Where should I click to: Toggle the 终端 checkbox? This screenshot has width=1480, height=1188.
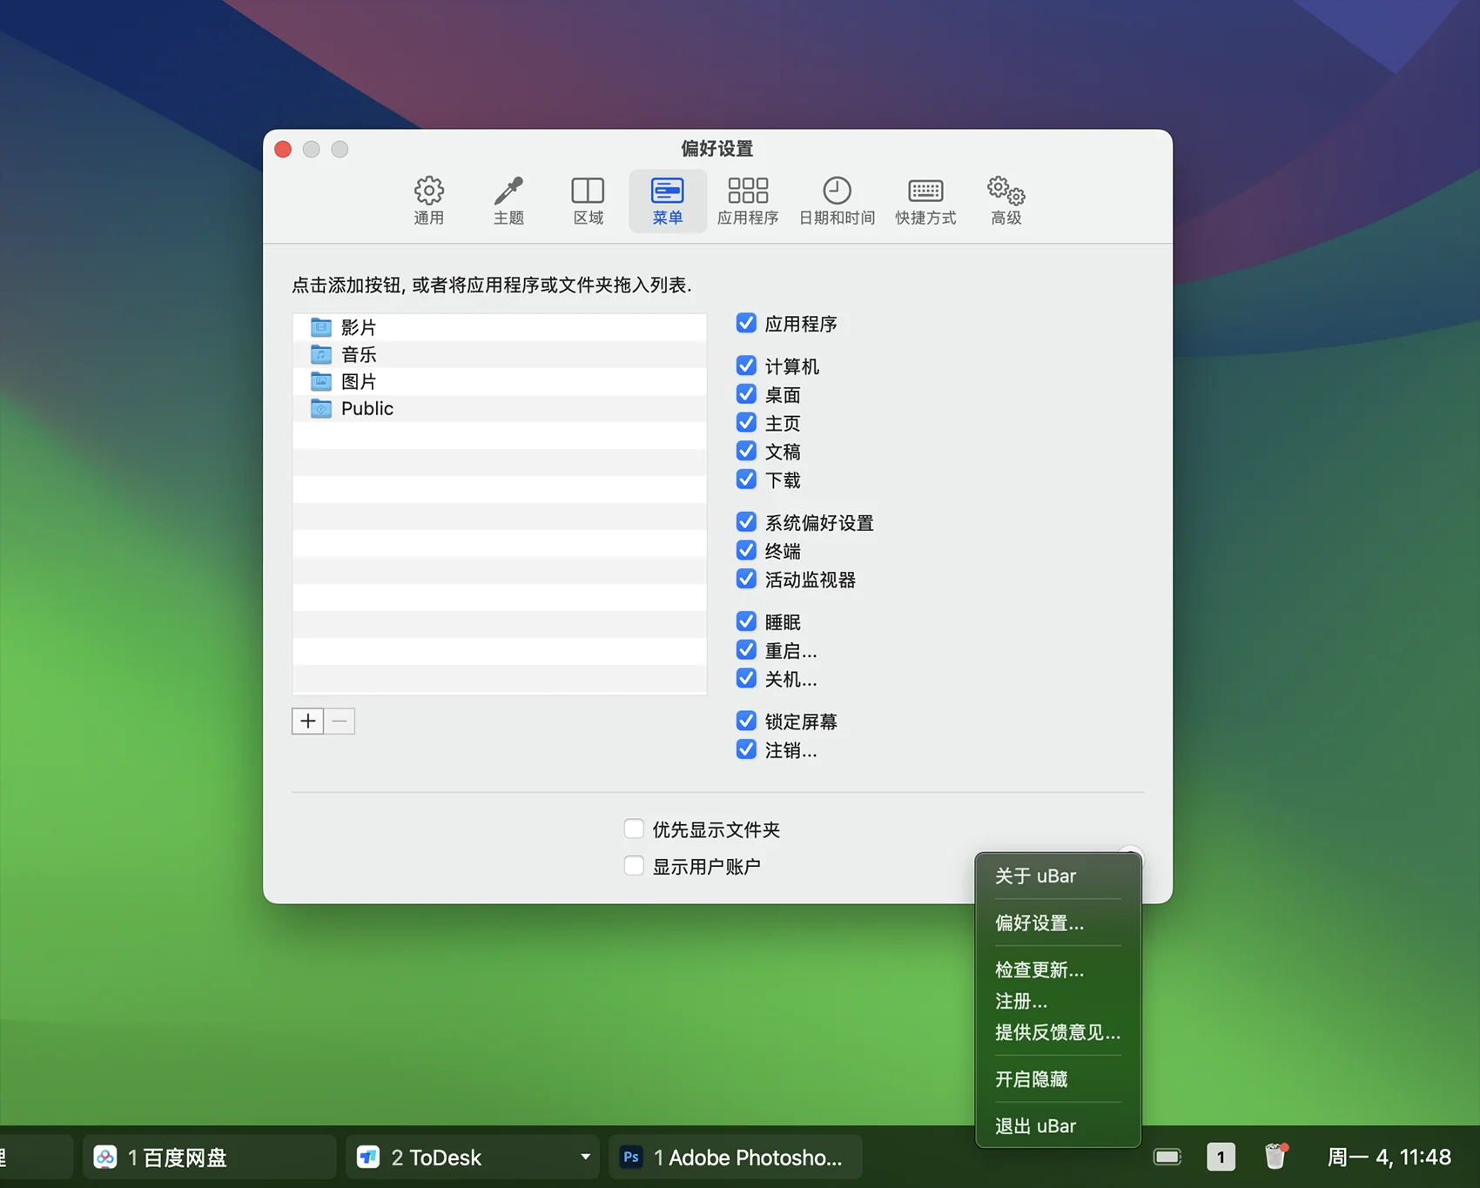pos(746,550)
